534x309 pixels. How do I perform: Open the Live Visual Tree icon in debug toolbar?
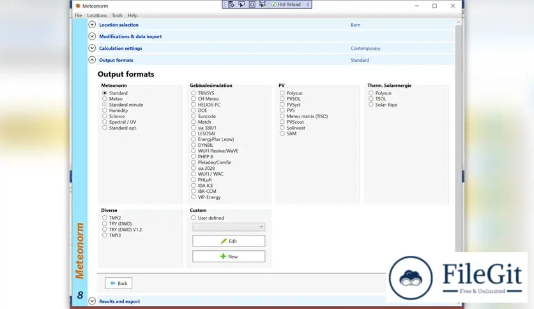pyautogui.click(x=231, y=4)
